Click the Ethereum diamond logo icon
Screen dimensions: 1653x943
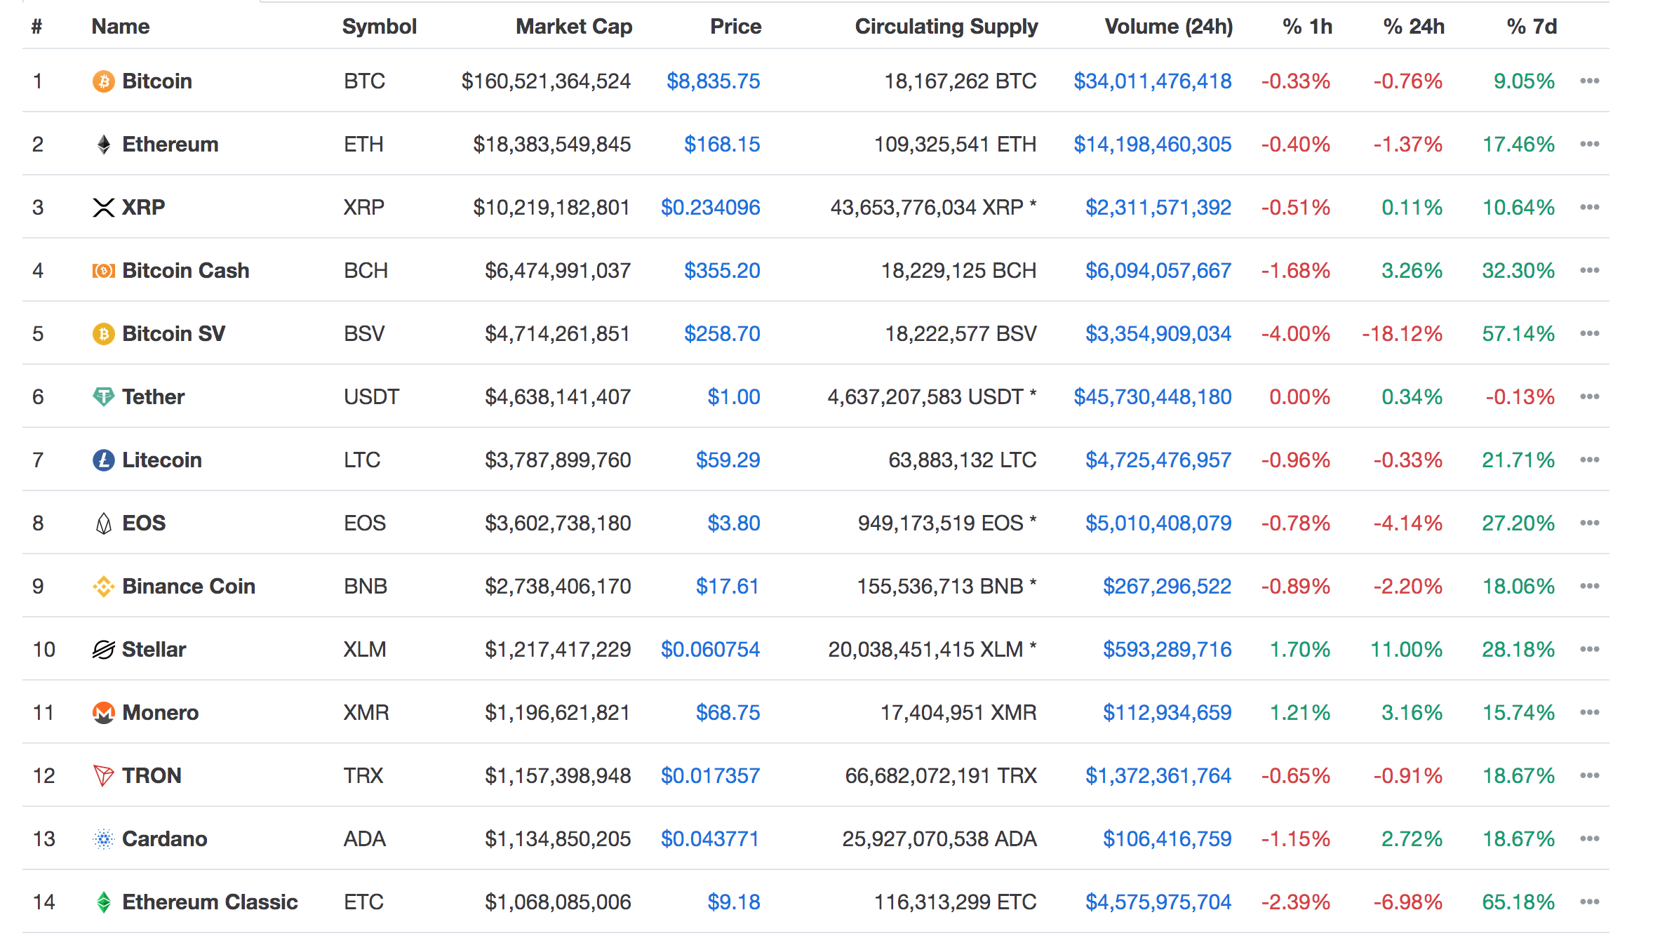pyautogui.click(x=104, y=145)
